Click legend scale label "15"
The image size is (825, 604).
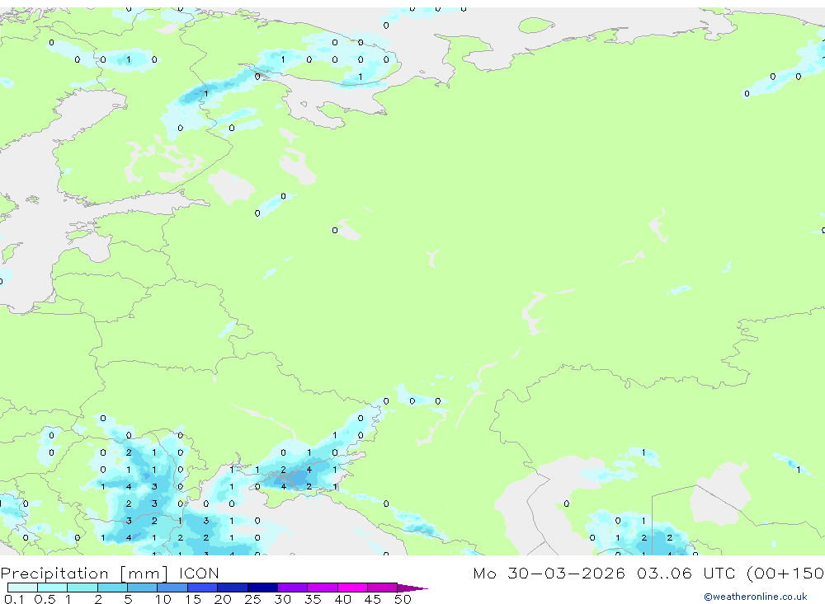click(193, 599)
